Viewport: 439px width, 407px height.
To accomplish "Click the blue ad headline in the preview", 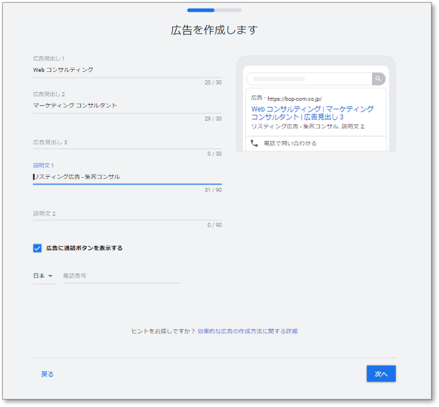I will (312, 113).
